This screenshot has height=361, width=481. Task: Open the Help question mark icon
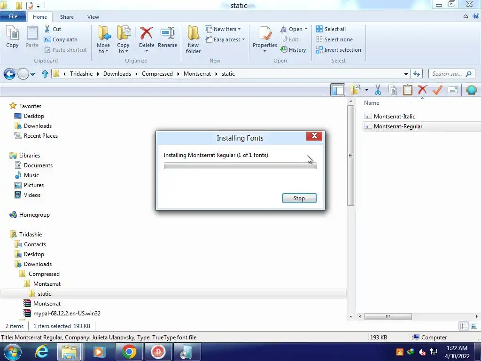coord(476,16)
